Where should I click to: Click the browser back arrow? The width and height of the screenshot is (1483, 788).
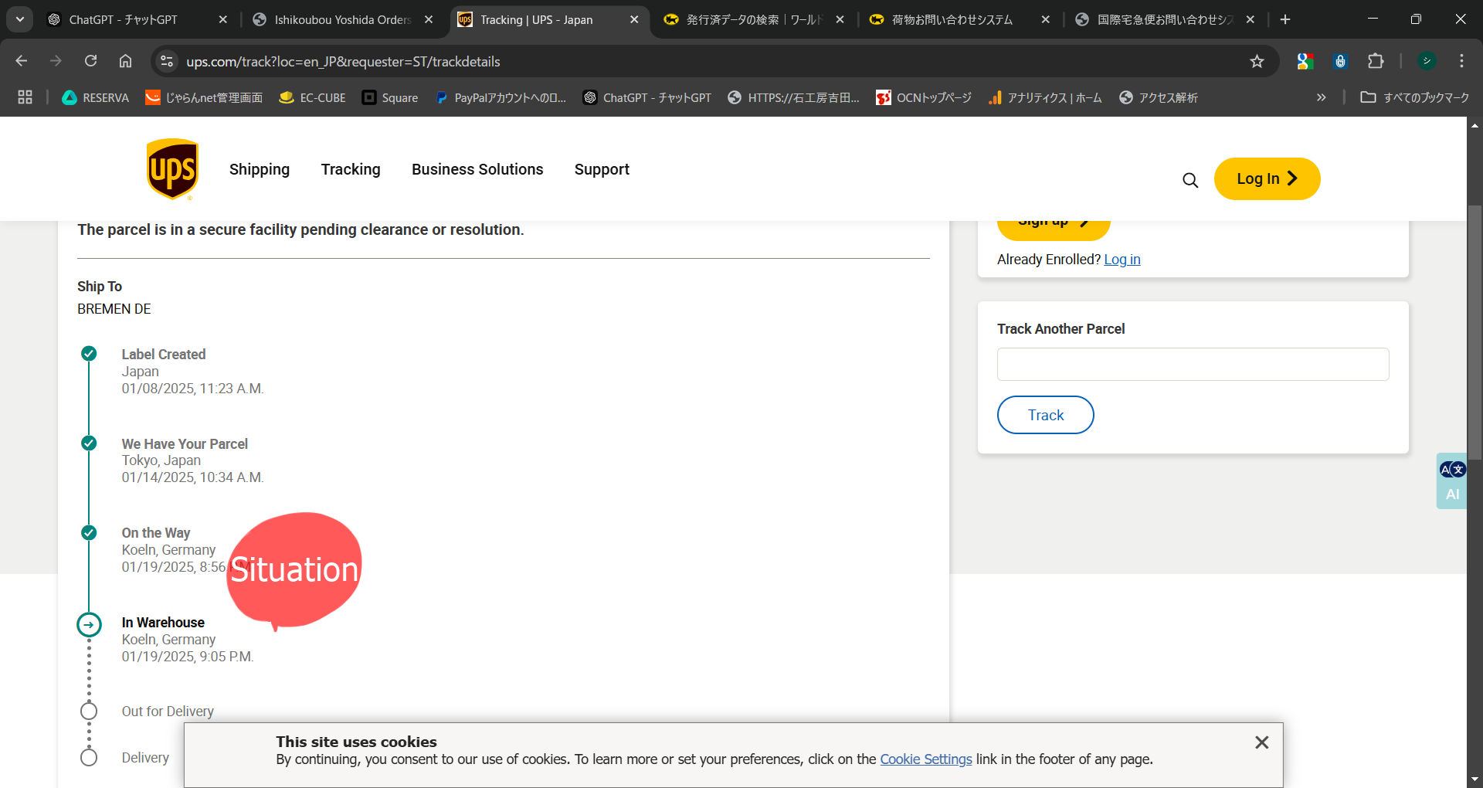pyautogui.click(x=22, y=61)
